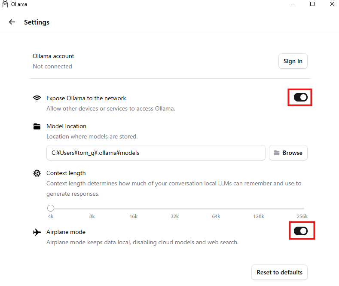339x286 pixels.
Task: Click the Wi-Fi icon next to Expose Ollama
Action: pos(37,98)
